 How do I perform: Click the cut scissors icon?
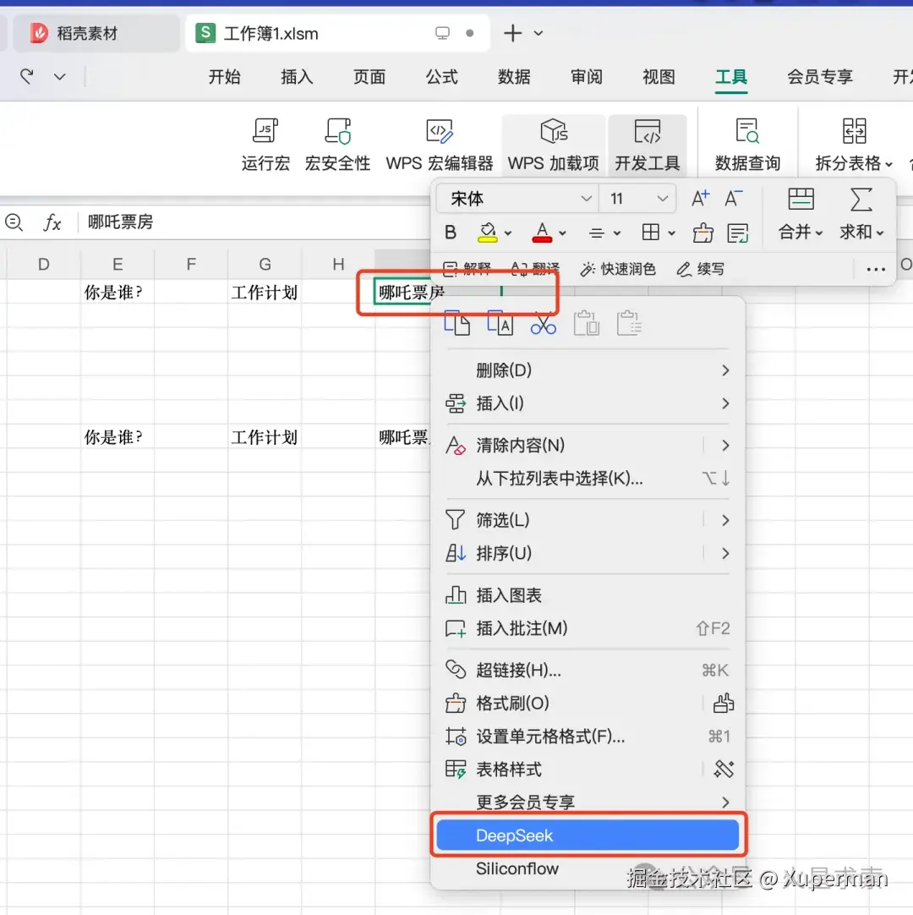point(543,323)
